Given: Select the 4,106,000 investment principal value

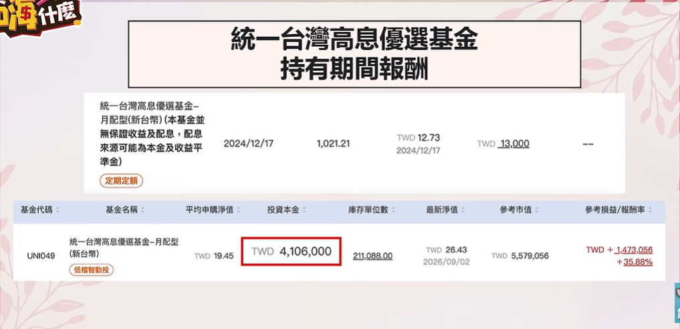Looking at the screenshot, I should click(x=306, y=251).
